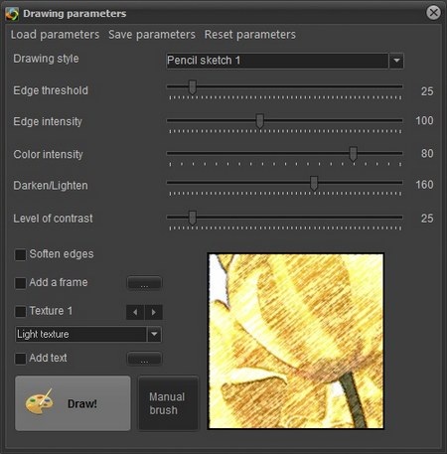Click the flower sketch preview thumbnail
The image size is (447, 454).
(x=296, y=341)
